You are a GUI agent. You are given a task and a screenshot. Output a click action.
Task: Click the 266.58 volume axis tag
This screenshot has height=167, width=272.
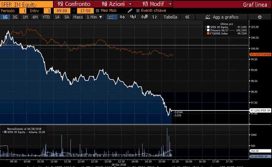click(x=260, y=151)
